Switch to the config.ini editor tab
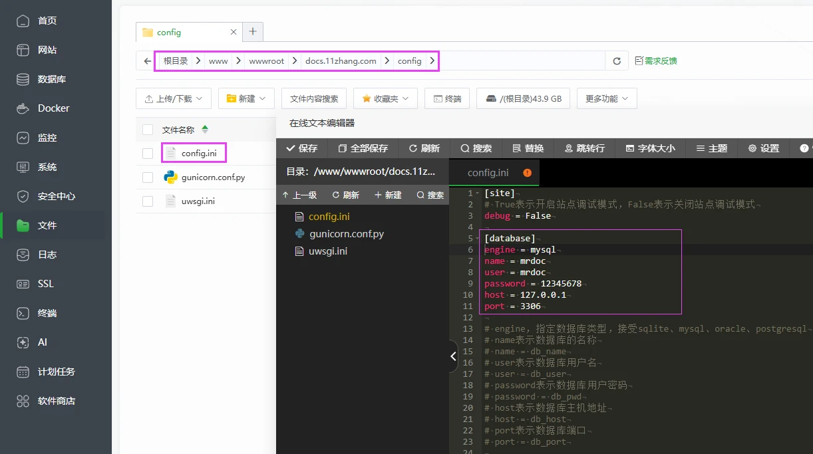Screen dimensions: 813x454 494,173
